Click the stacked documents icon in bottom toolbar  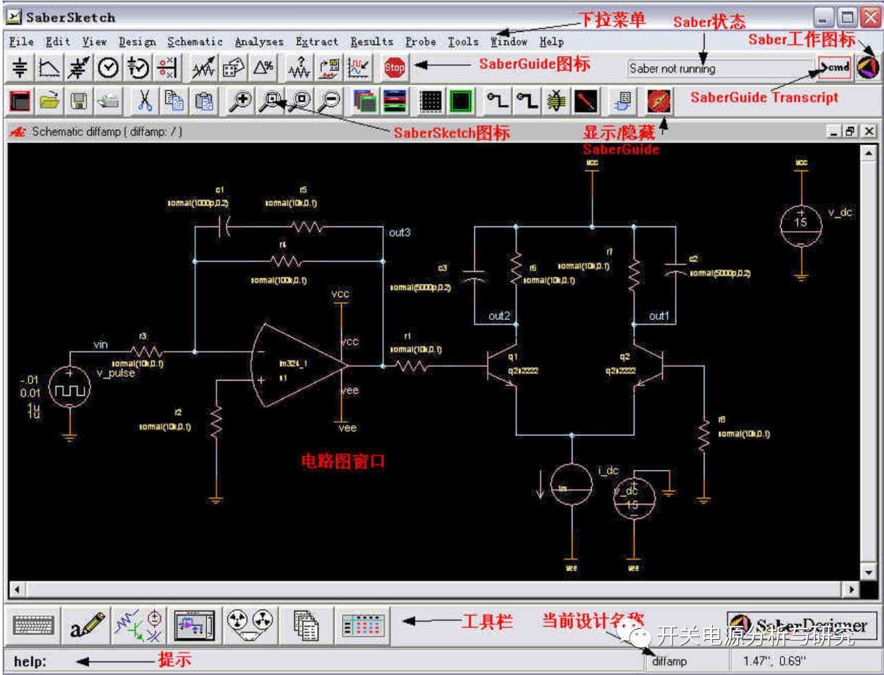point(305,625)
